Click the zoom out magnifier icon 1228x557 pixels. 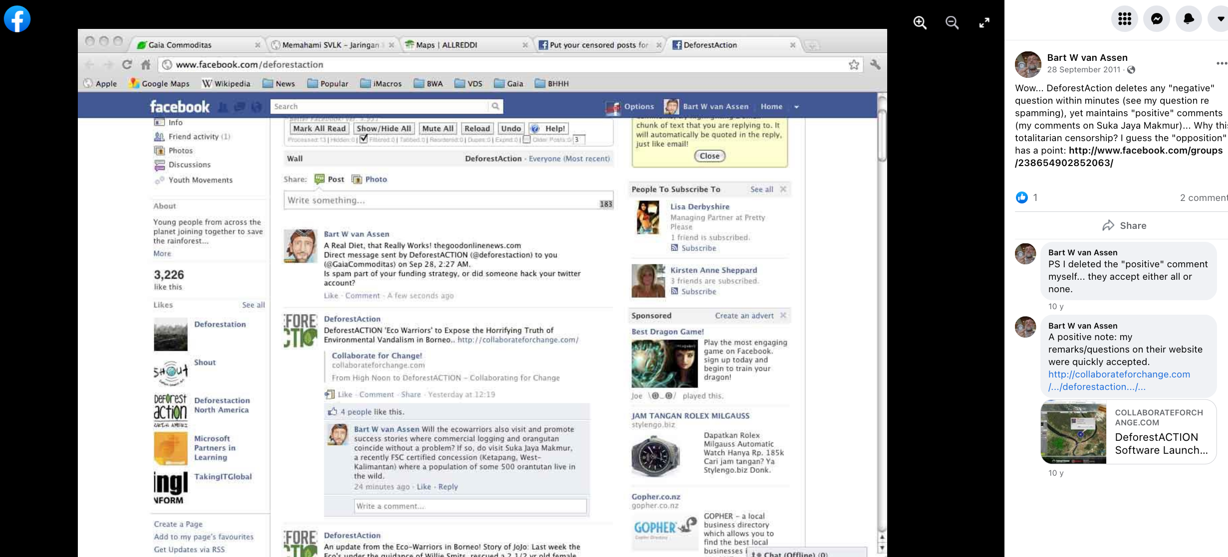952,22
